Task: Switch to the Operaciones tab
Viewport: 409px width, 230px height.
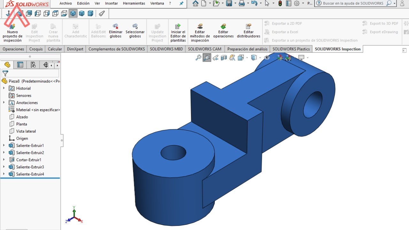Action: (x=13, y=49)
